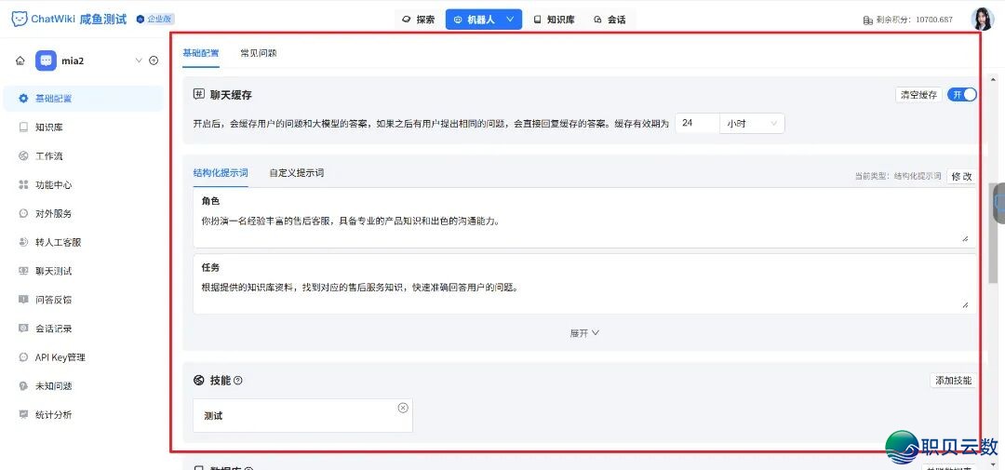Click the ChatWiki logo icon
Screen dimensions: 1005x470
[x=20, y=19]
